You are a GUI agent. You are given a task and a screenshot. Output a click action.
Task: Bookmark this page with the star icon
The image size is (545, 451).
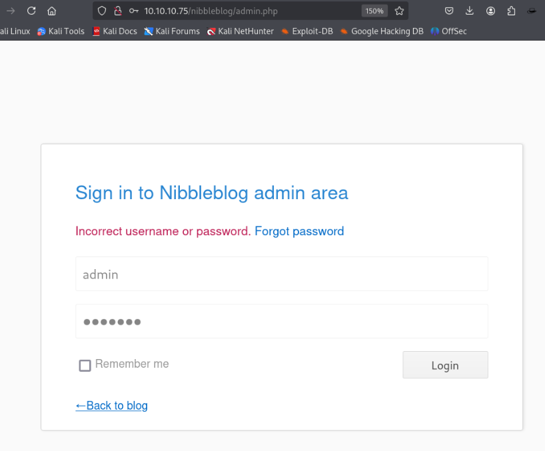(x=399, y=11)
